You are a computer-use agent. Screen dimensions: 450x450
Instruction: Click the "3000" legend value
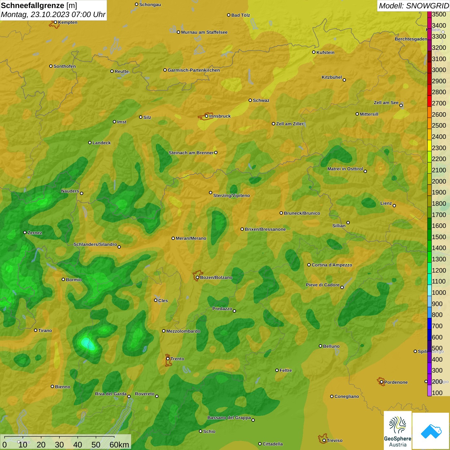[x=439, y=70]
